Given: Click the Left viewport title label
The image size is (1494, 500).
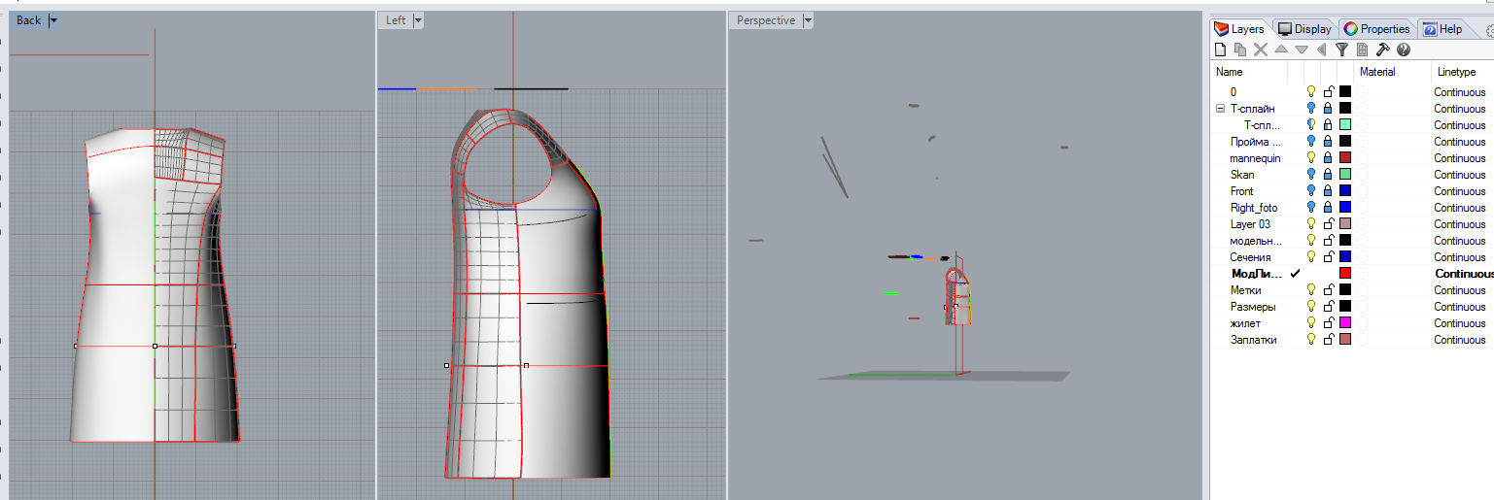Looking at the screenshot, I should 396,20.
